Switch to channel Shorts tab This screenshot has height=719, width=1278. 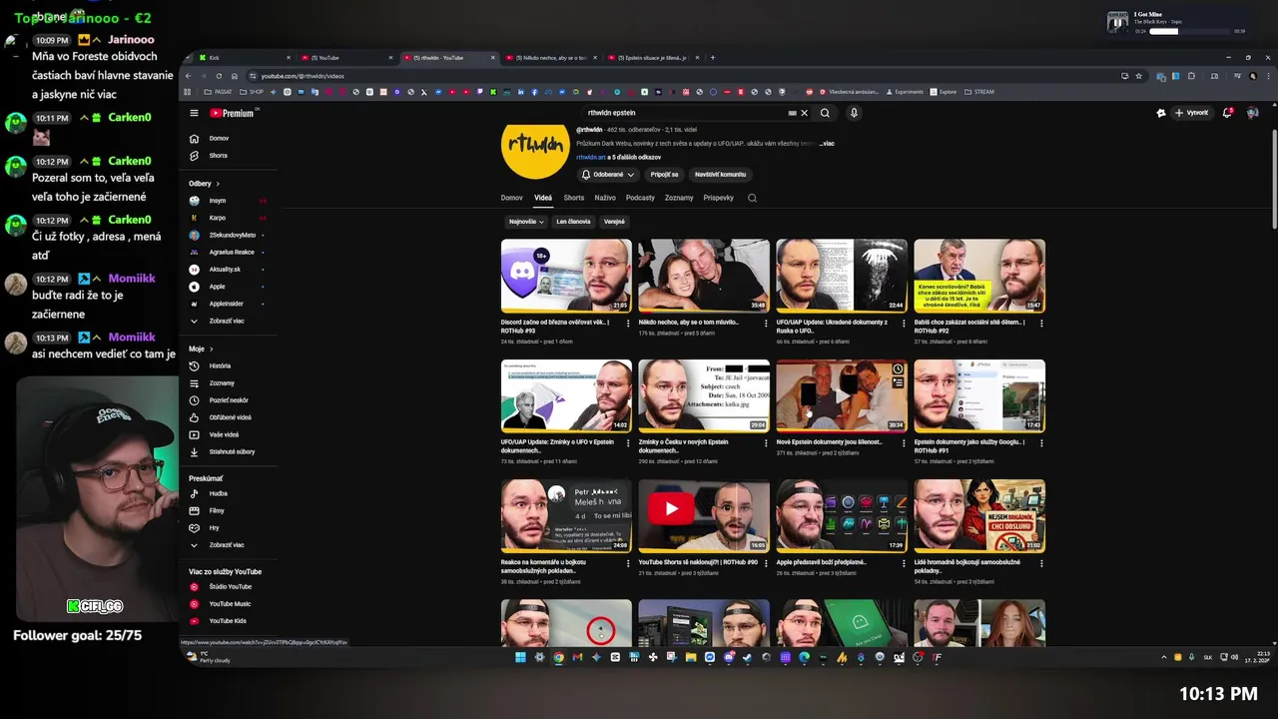pos(573,198)
